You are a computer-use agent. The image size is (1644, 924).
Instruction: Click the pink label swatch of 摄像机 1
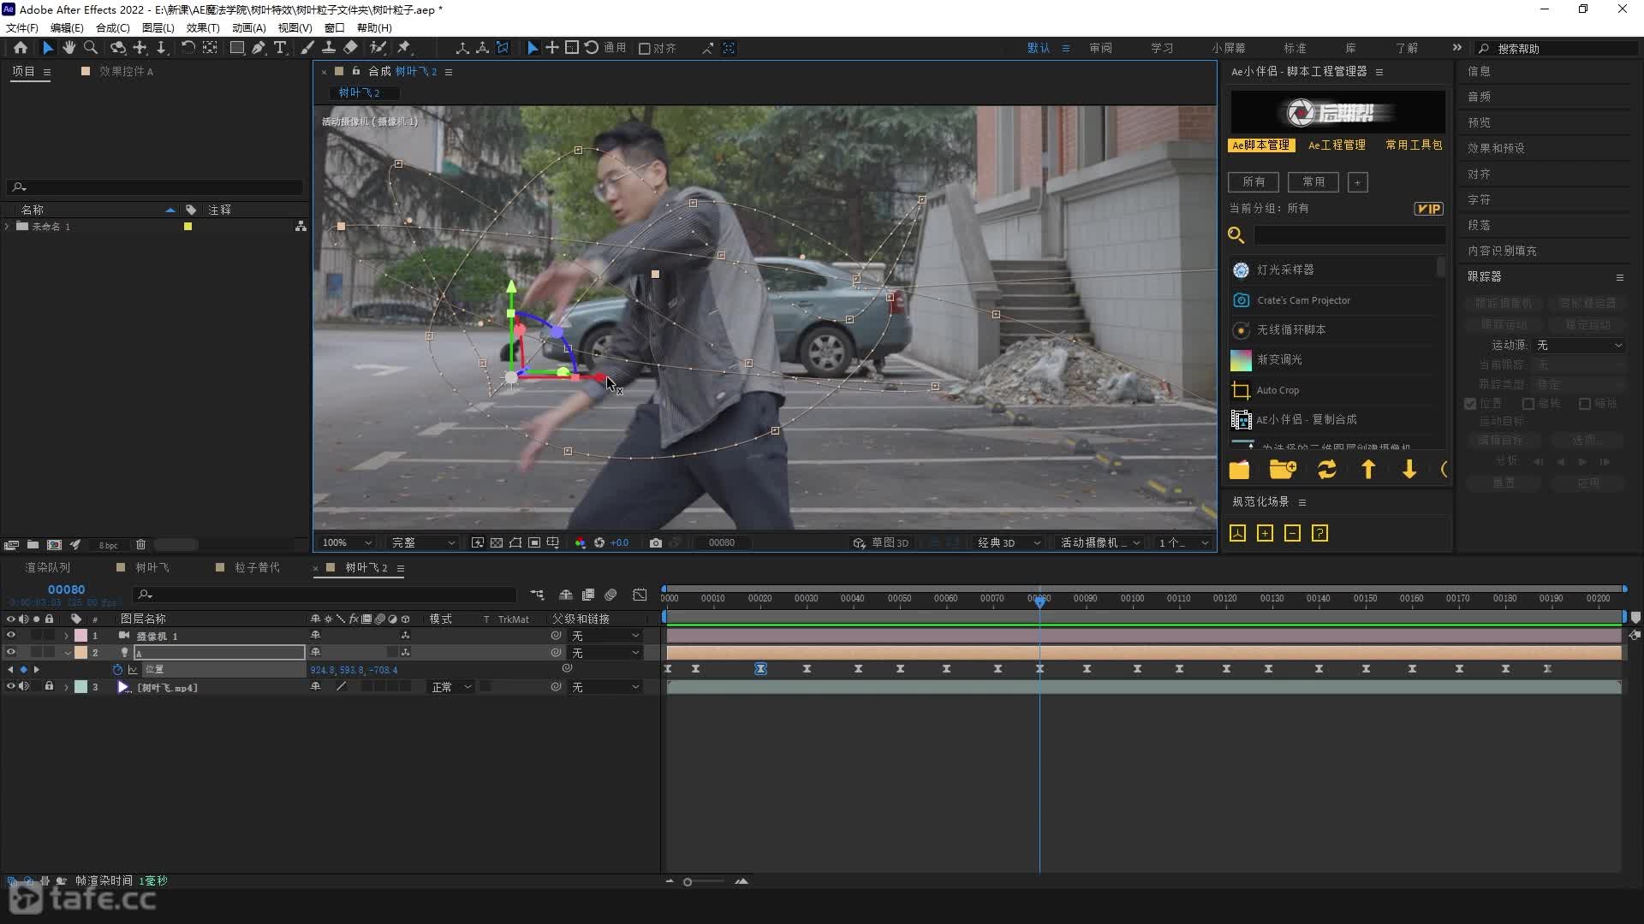80,636
